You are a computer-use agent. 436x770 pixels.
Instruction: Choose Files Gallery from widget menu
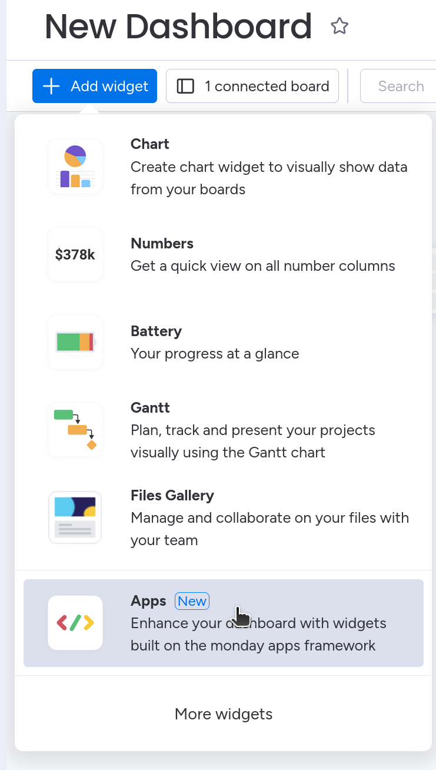coord(172,496)
